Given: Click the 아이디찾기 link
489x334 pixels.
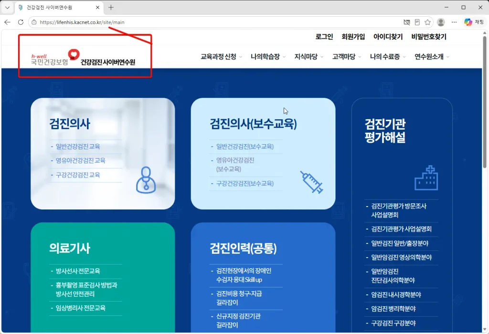Looking at the screenshot, I should pyautogui.click(x=388, y=37).
